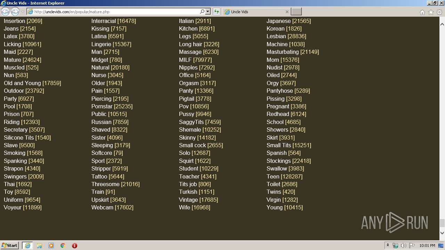This screenshot has width=445, height=250.
Task: Open the Pool [1708] category link
Action: click(18, 106)
